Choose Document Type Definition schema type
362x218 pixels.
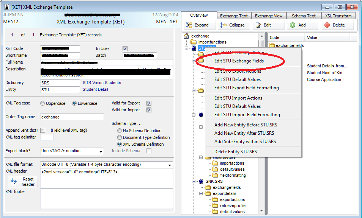(120, 137)
